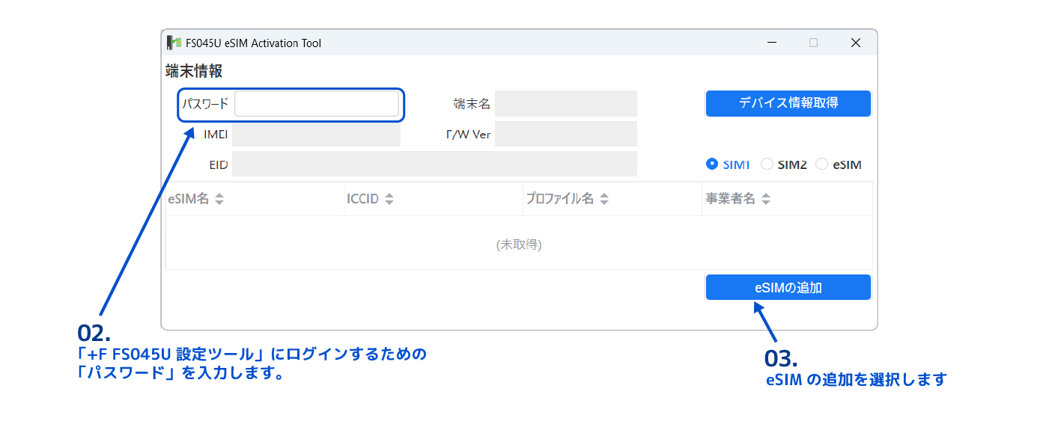Select the SIM1 radio button

712,165
